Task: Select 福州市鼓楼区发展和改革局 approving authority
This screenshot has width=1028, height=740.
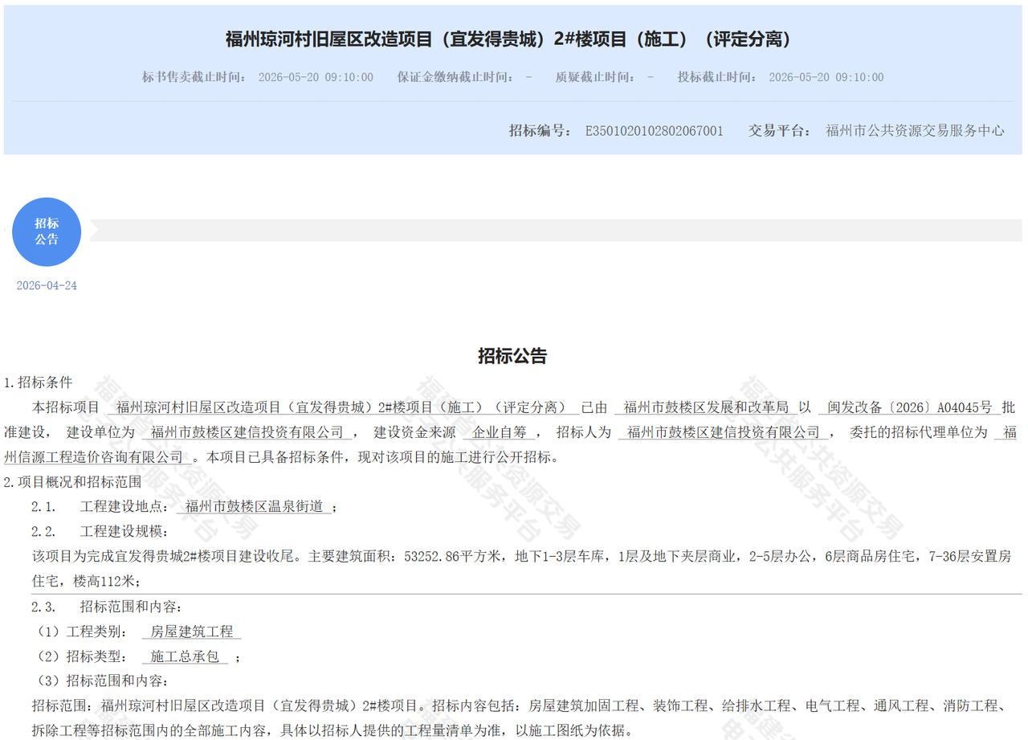Action: [706, 407]
